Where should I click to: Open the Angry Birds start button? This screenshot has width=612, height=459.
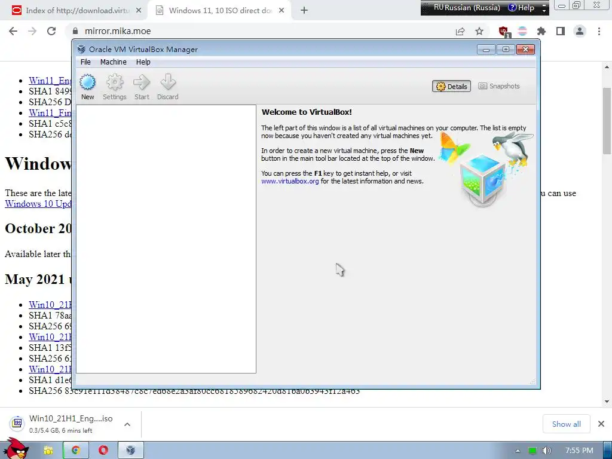click(15, 448)
